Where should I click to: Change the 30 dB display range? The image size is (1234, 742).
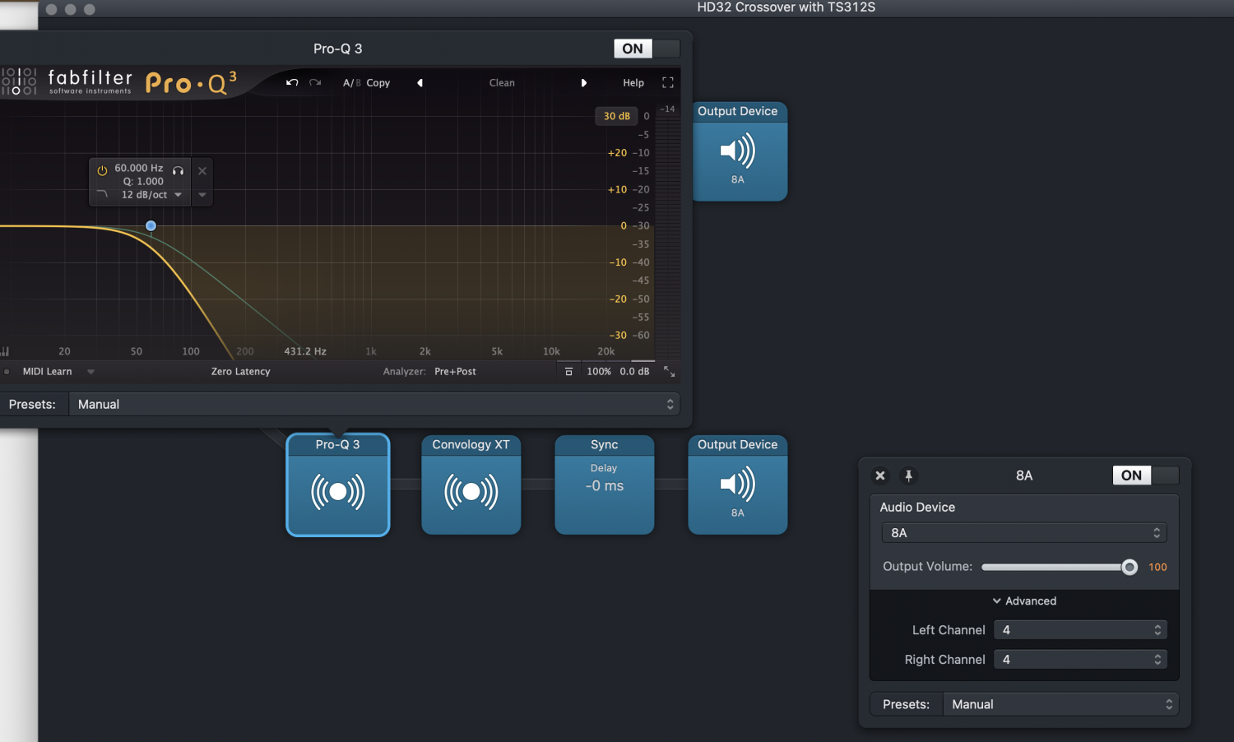coord(616,116)
